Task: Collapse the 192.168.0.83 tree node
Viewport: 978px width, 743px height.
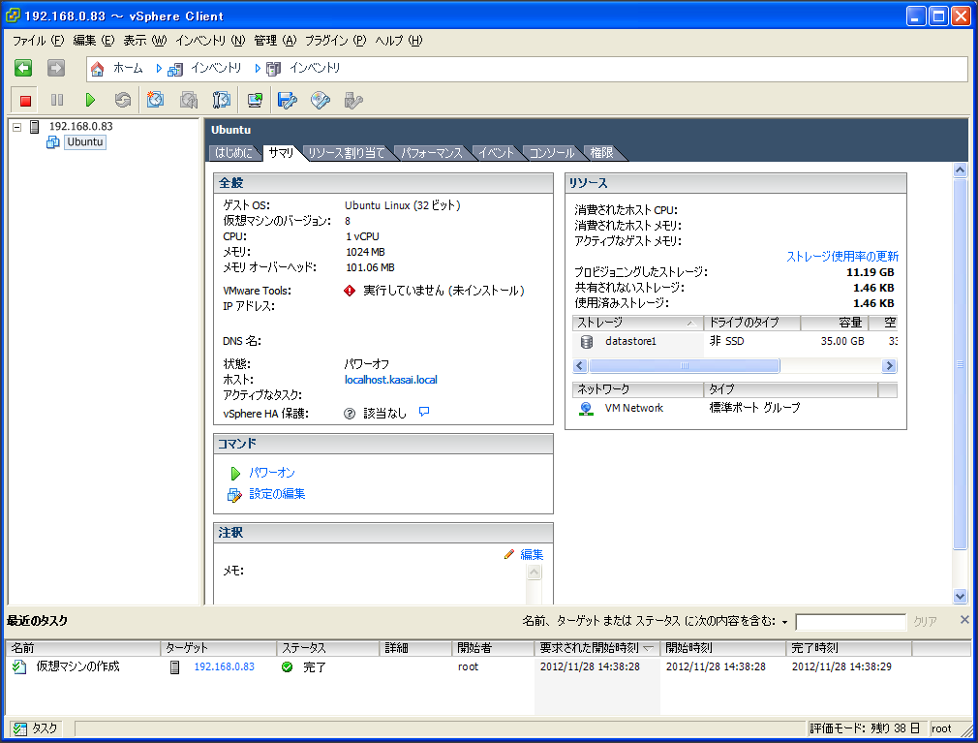Action: (17, 127)
